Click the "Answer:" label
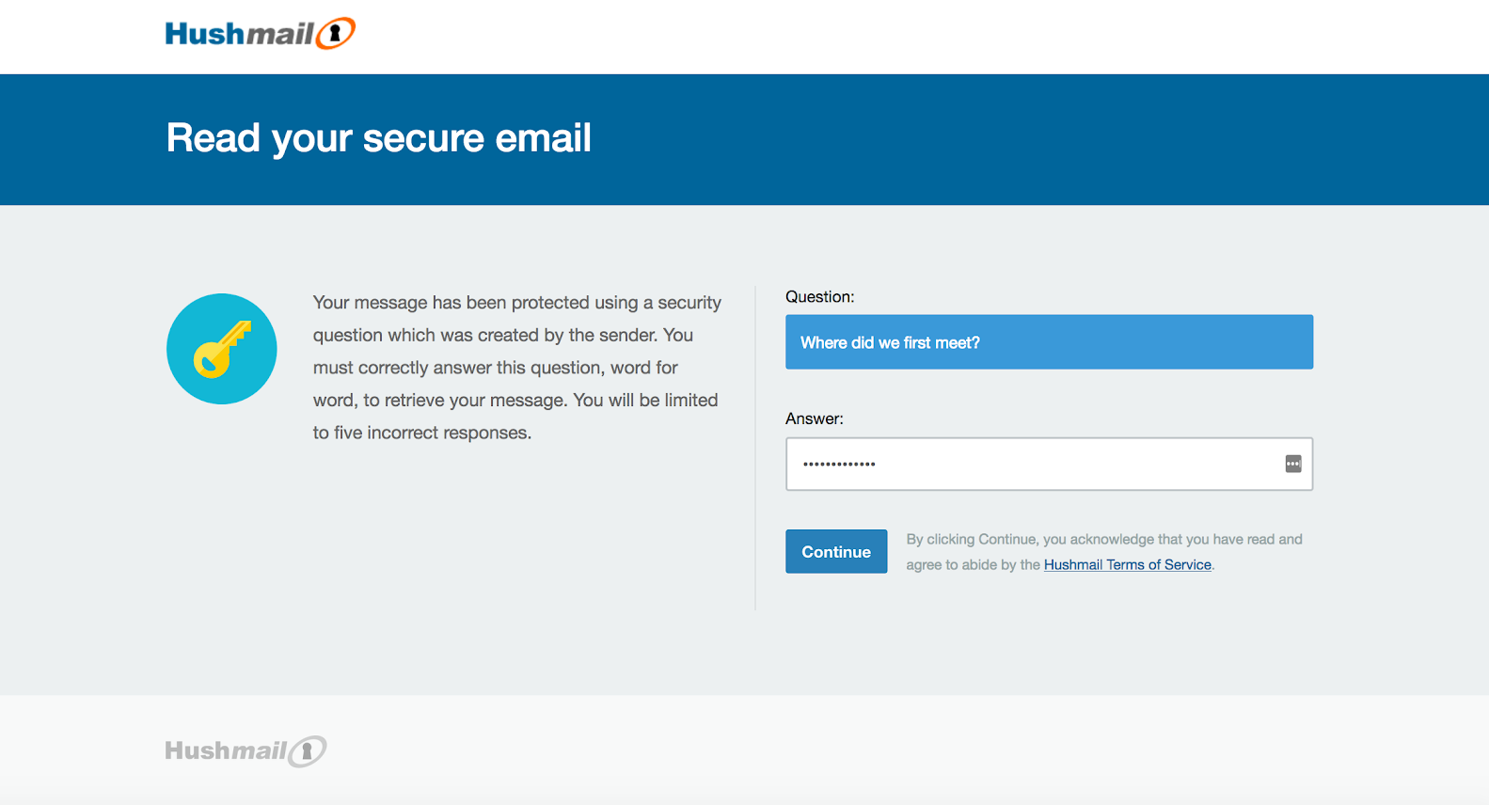 (815, 418)
